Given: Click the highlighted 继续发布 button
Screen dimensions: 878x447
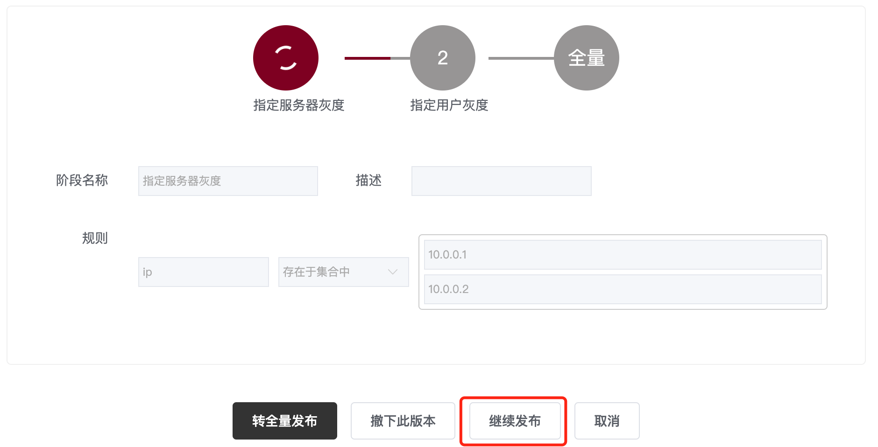Looking at the screenshot, I should click(515, 421).
